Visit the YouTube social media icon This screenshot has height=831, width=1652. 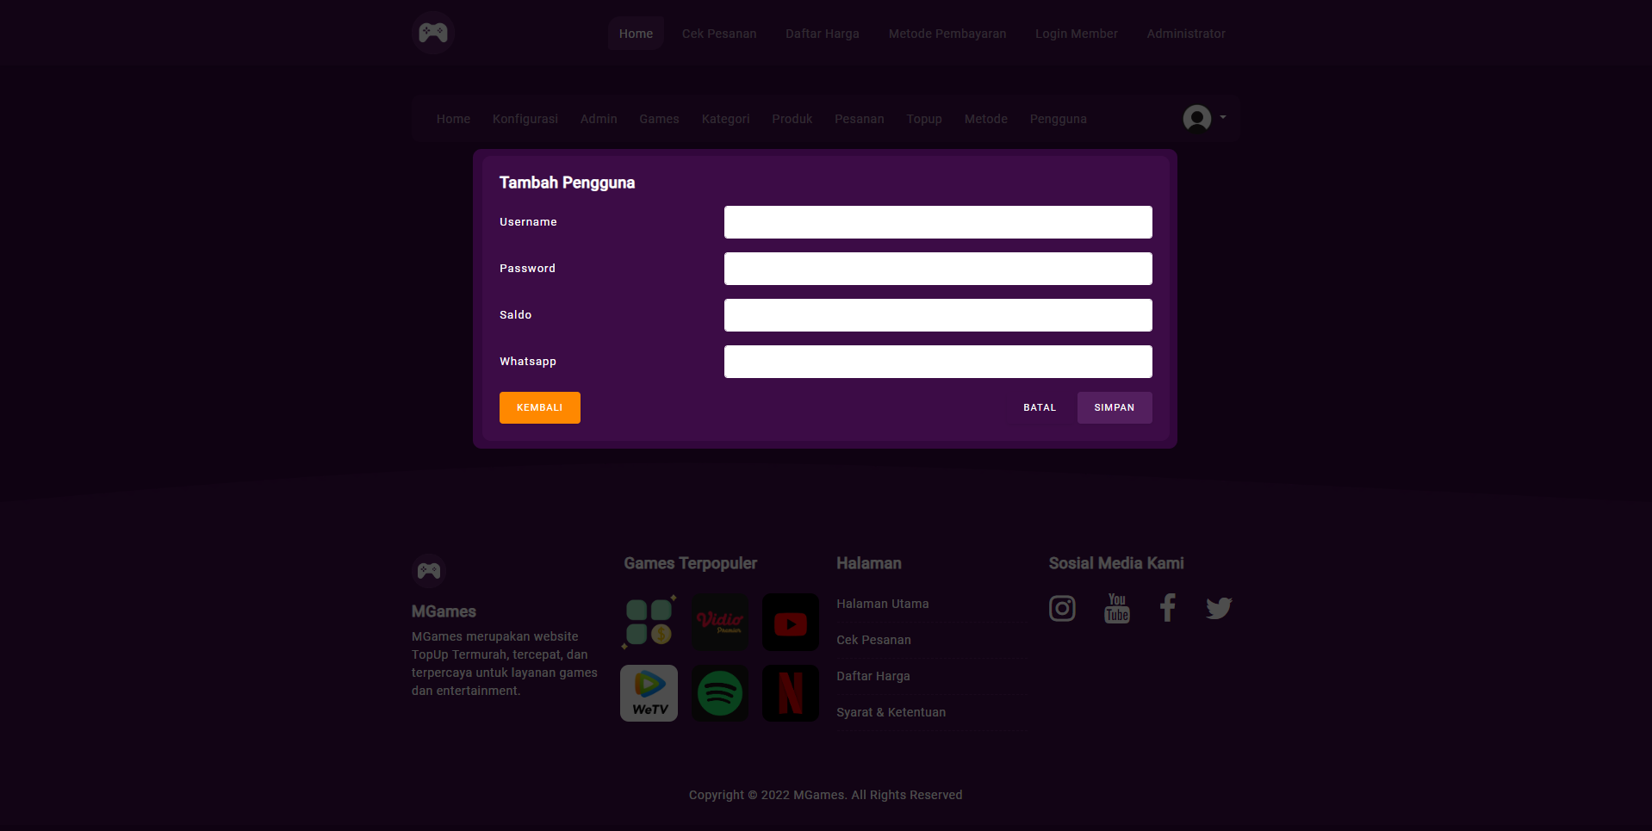pyautogui.click(x=1116, y=608)
